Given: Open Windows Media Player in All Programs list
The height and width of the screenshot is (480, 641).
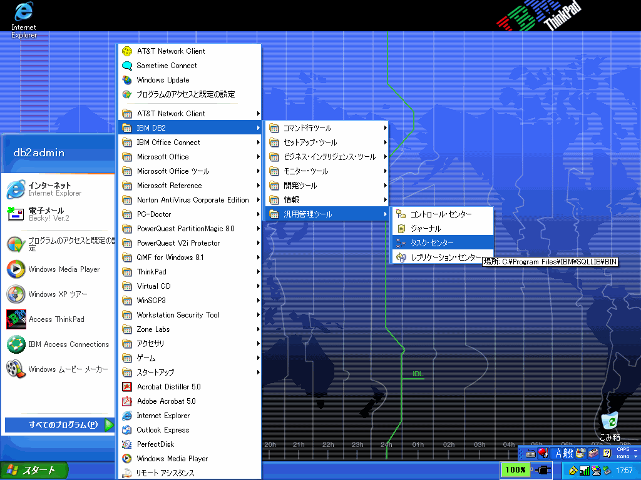Looking at the screenshot, I should point(190,459).
